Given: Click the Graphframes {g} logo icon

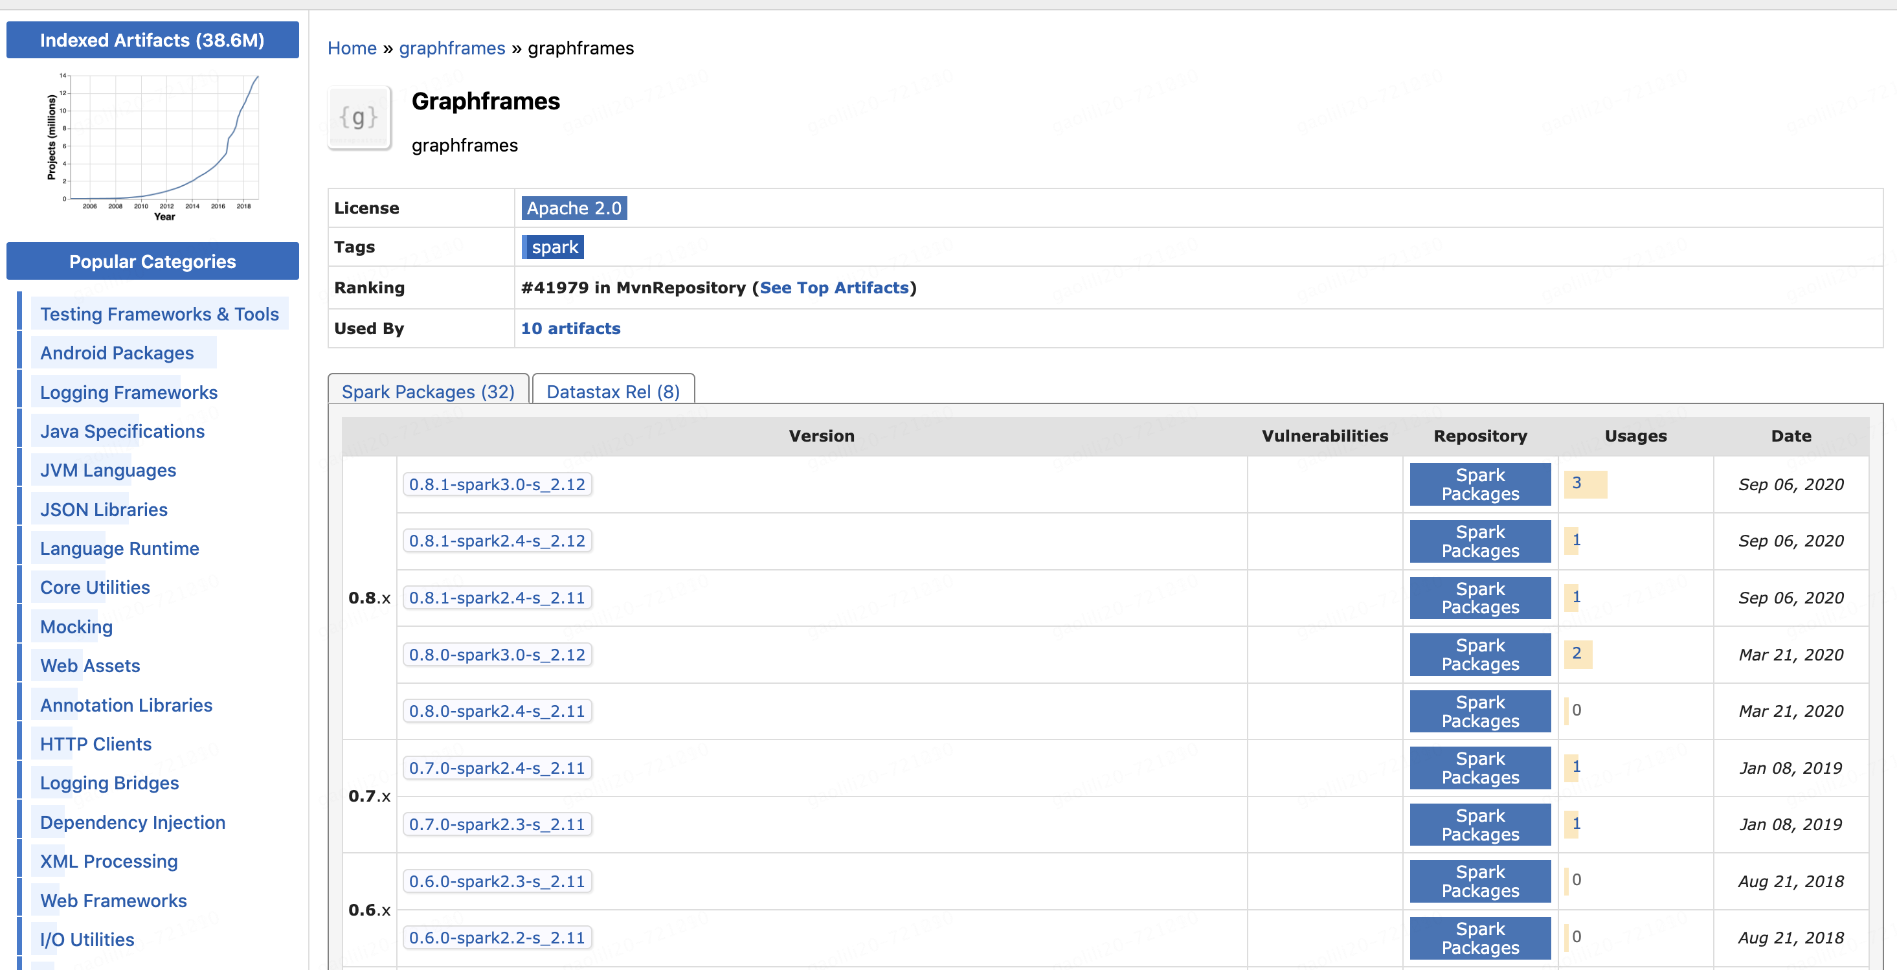Looking at the screenshot, I should [x=359, y=118].
